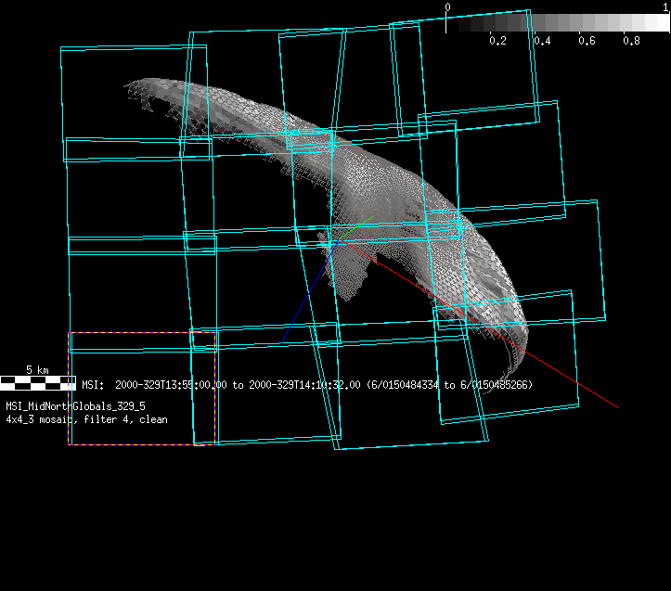Click the origin where the axes meet
Screen dimensions: 671x591
coord(339,240)
